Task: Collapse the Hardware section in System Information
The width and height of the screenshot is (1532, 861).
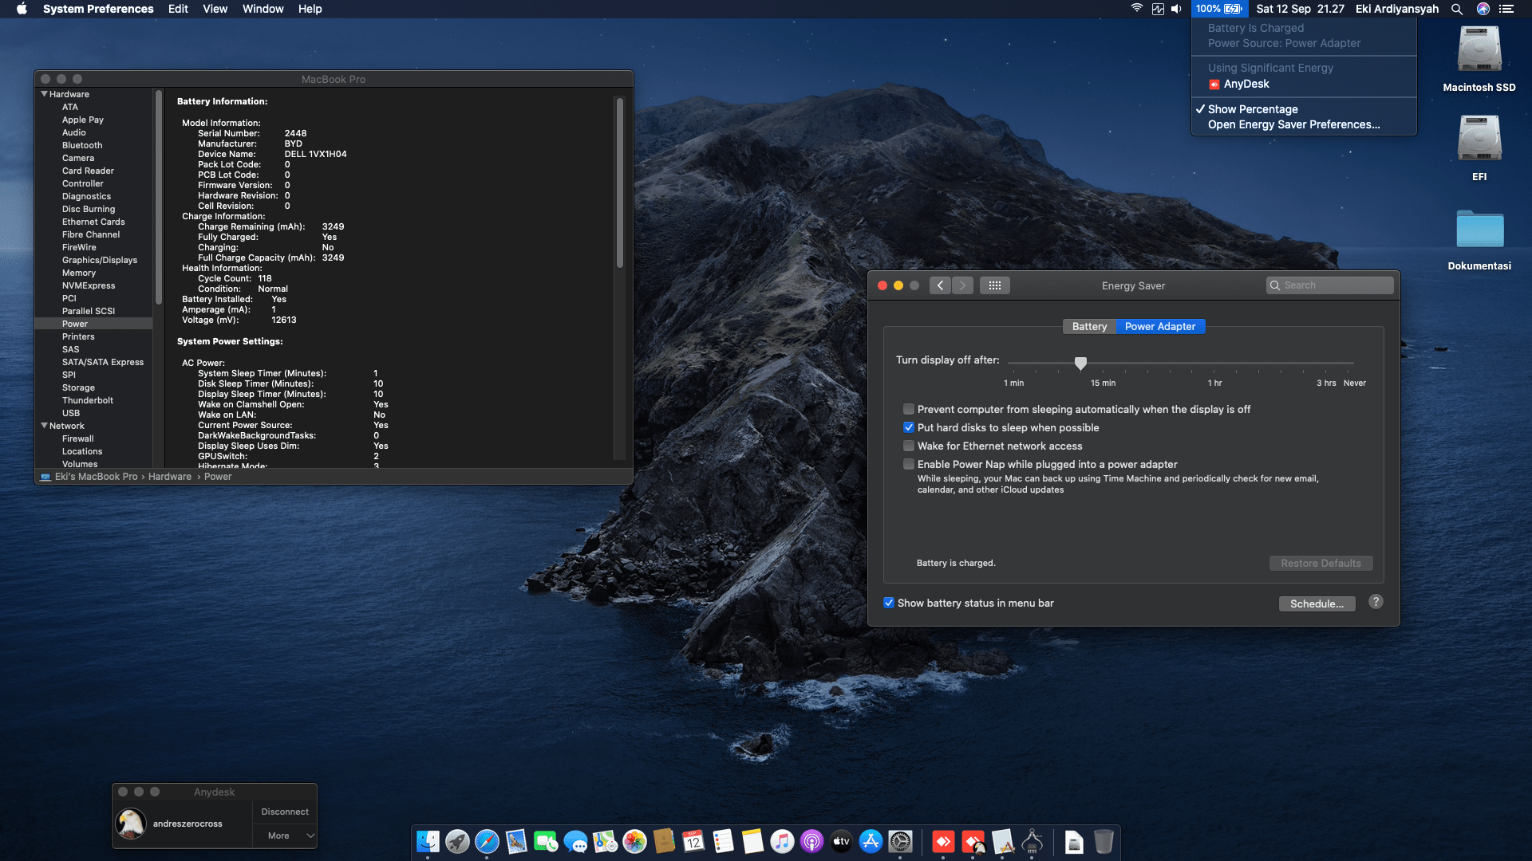Action: (x=45, y=93)
